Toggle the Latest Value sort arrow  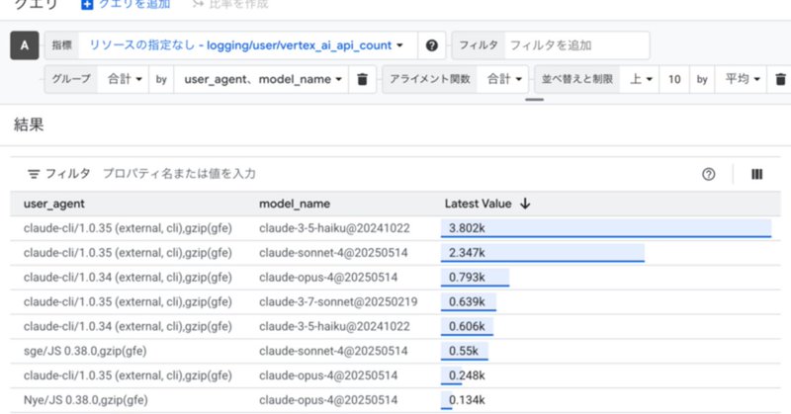click(525, 204)
